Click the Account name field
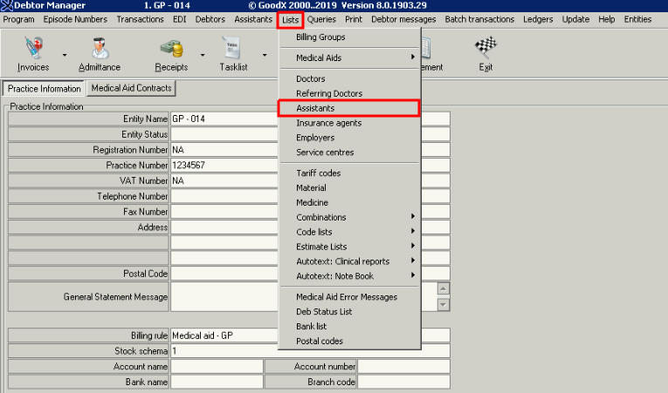The width and height of the screenshot is (668, 393). coord(217,367)
